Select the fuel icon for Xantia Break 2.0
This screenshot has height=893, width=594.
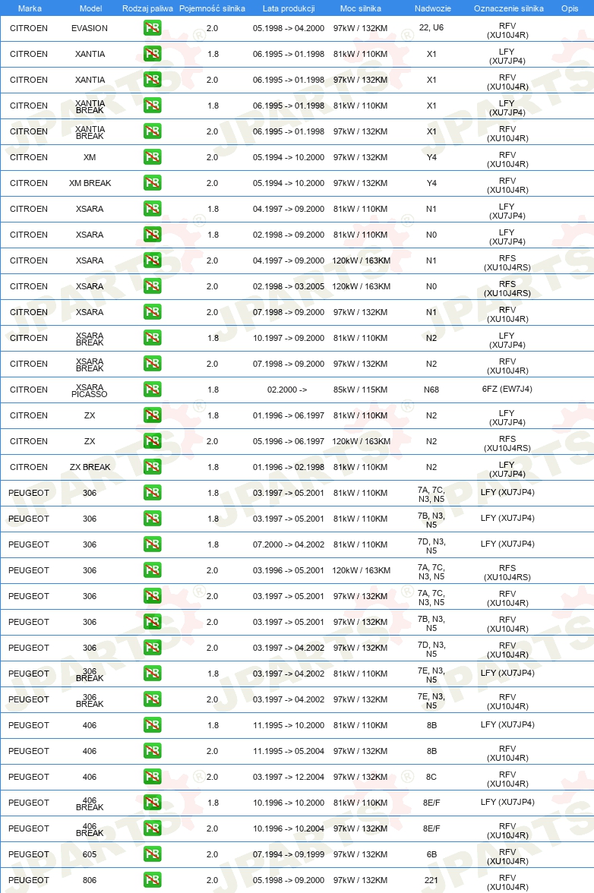[152, 131]
